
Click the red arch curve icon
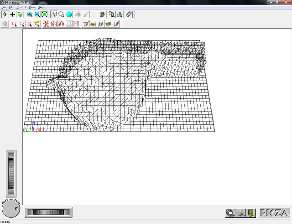61,24
